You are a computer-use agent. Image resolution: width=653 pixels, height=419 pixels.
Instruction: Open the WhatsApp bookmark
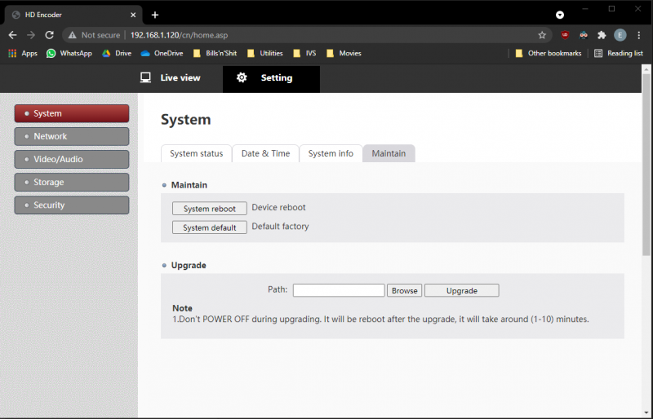pyautogui.click(x=69, y=53)
